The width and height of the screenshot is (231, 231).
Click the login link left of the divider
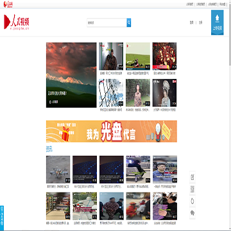(192, 22)
